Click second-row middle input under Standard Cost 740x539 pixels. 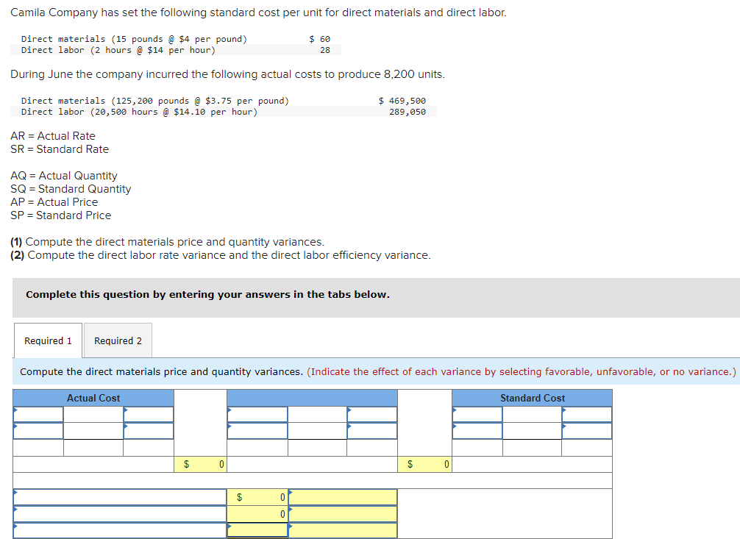532,430
